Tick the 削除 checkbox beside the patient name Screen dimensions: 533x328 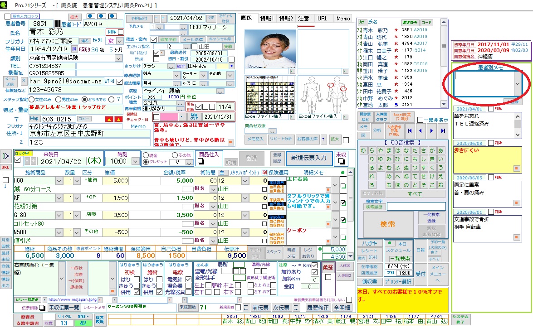121,32
